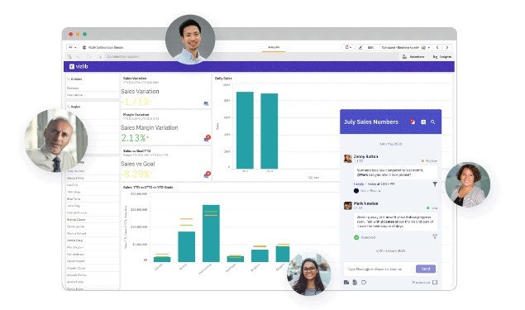Open the snapshot camera icon in chat header

click(423, 122)
